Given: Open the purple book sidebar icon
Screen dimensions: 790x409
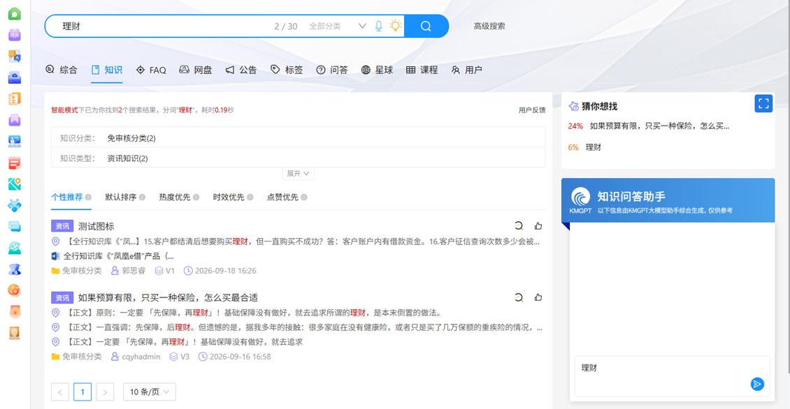Looking at the screenshot, I should 14,35.
